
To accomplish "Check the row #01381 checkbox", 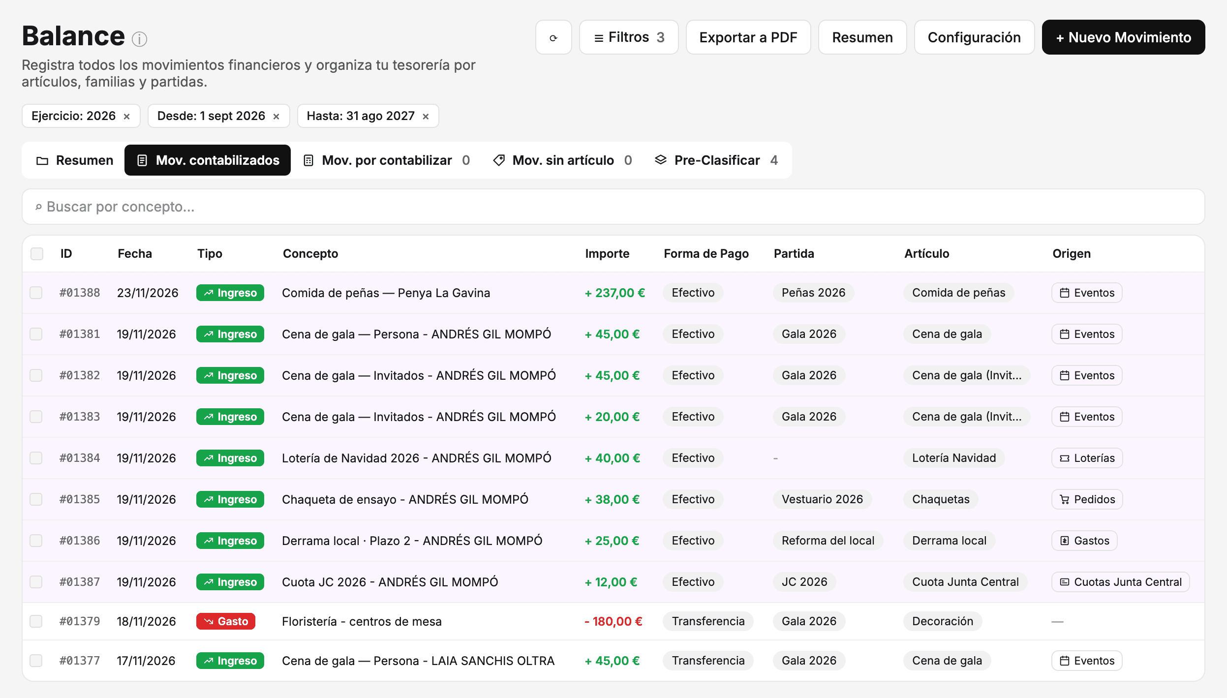I will pyautogui.click(x=36, y=334).
